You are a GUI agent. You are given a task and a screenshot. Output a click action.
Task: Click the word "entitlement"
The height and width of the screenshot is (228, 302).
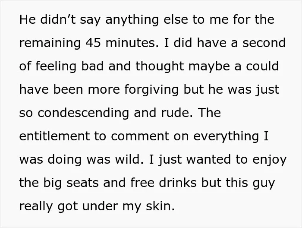tap(54, 136)
